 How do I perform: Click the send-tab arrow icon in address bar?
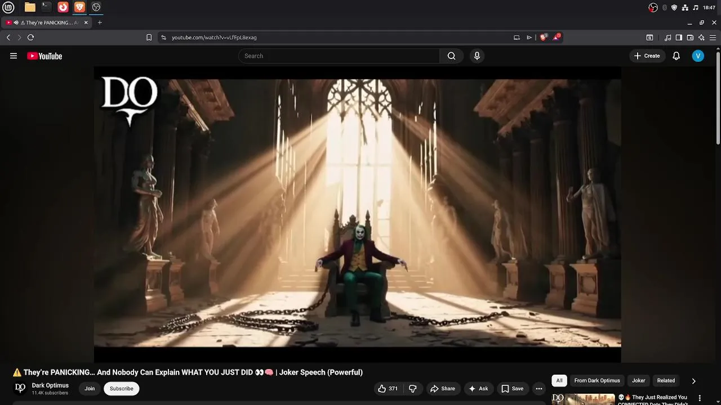(529, 37)
